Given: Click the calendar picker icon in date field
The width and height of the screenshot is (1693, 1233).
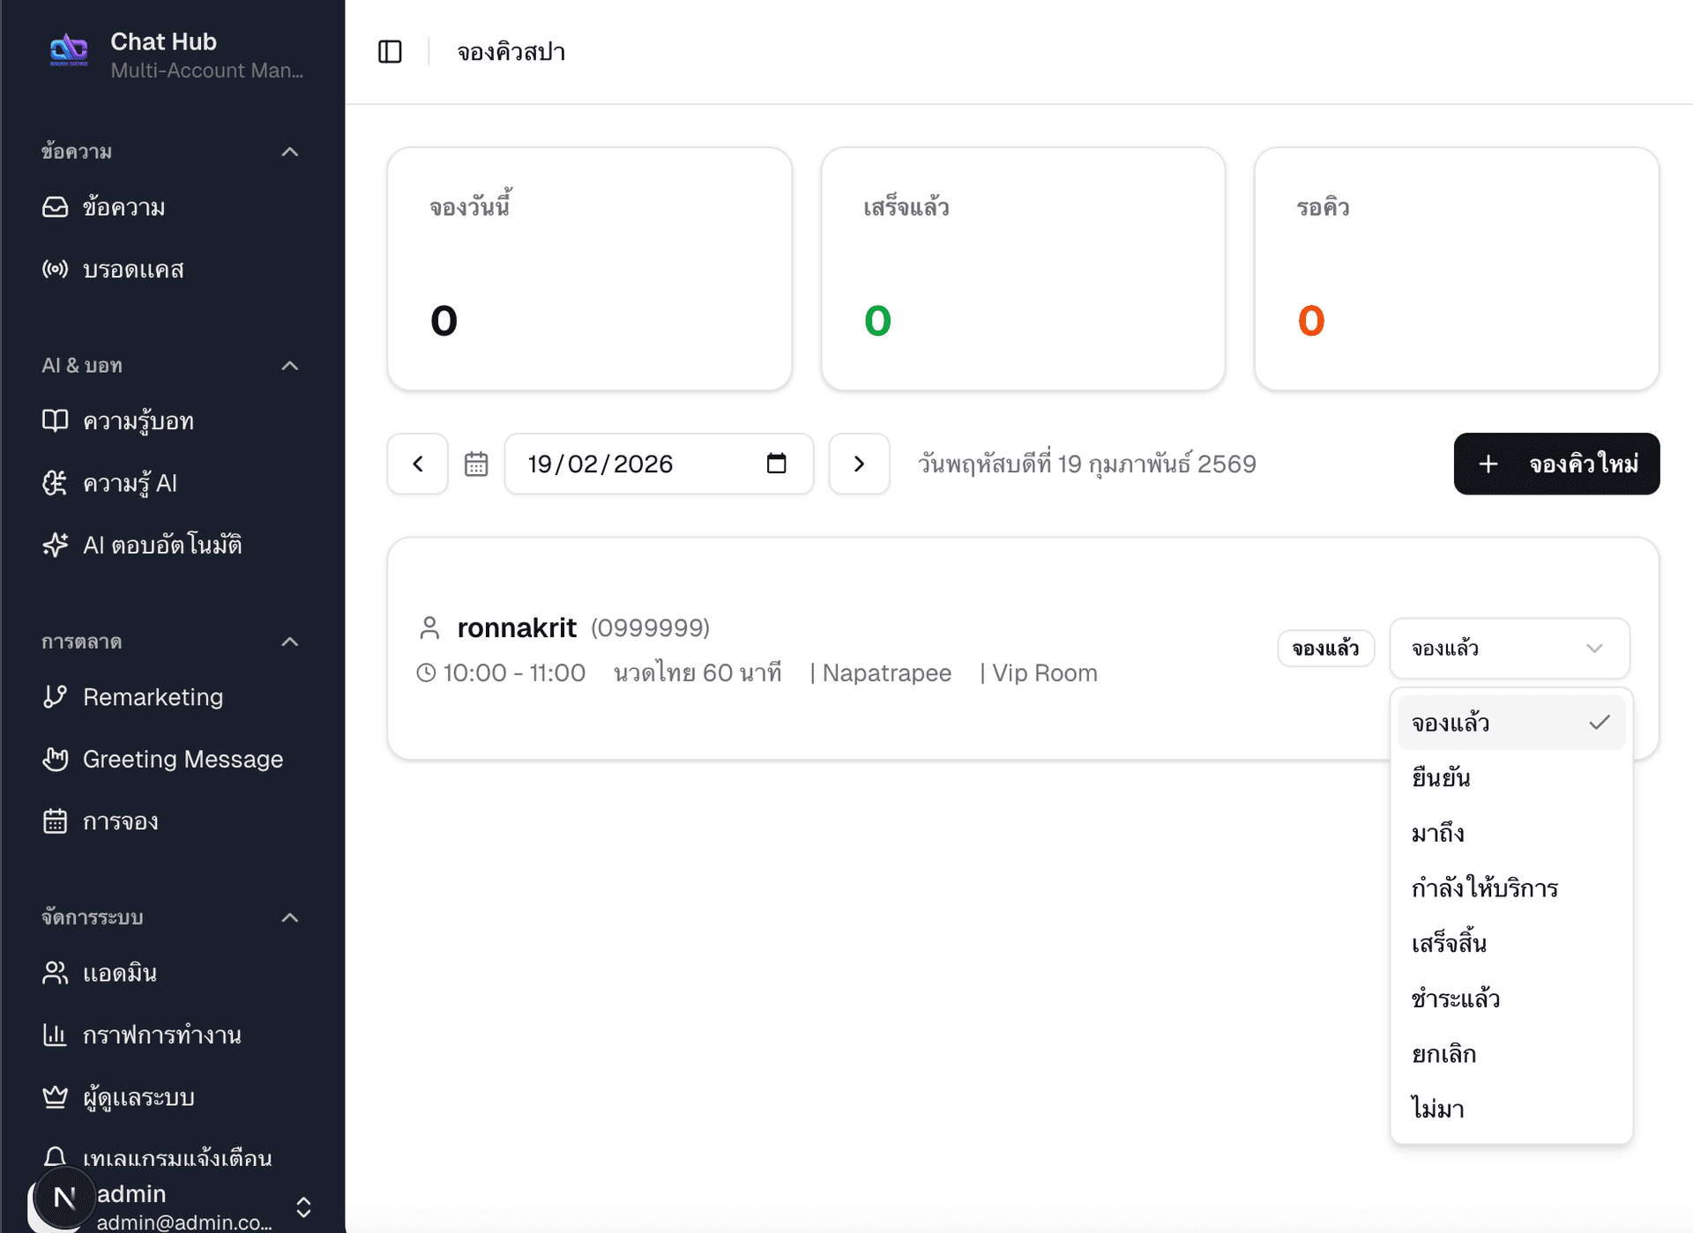Looking at the screenshot, I should click(776, 464).
